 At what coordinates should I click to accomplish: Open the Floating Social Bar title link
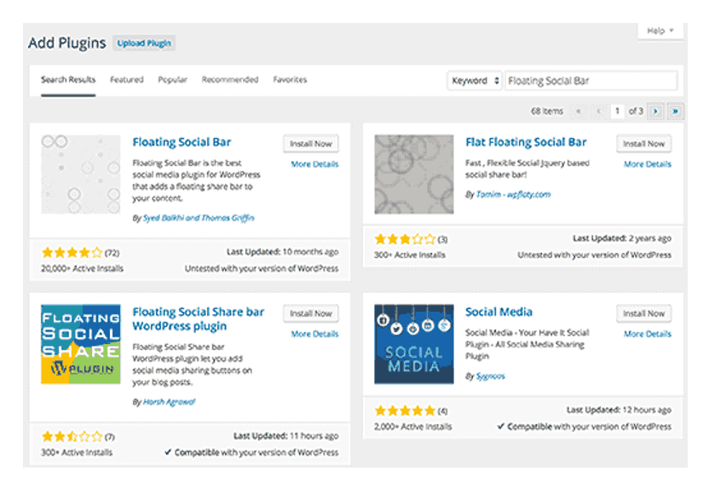click(182, 142)
